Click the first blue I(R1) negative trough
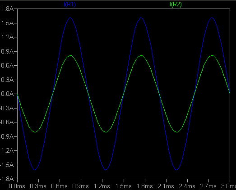Viewport: 236px width, 190px height. (x=35, y=170)
